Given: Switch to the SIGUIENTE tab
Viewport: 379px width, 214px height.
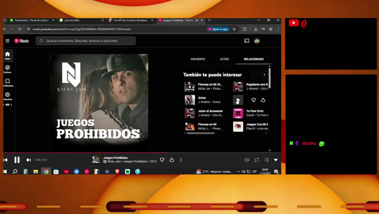Looking at the screenshot, I should pyautogui.click(x=198, y=59).
